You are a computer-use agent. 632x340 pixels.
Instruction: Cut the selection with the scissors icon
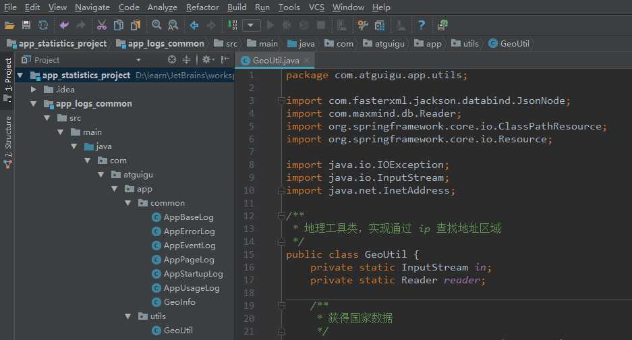pos(102,25)
